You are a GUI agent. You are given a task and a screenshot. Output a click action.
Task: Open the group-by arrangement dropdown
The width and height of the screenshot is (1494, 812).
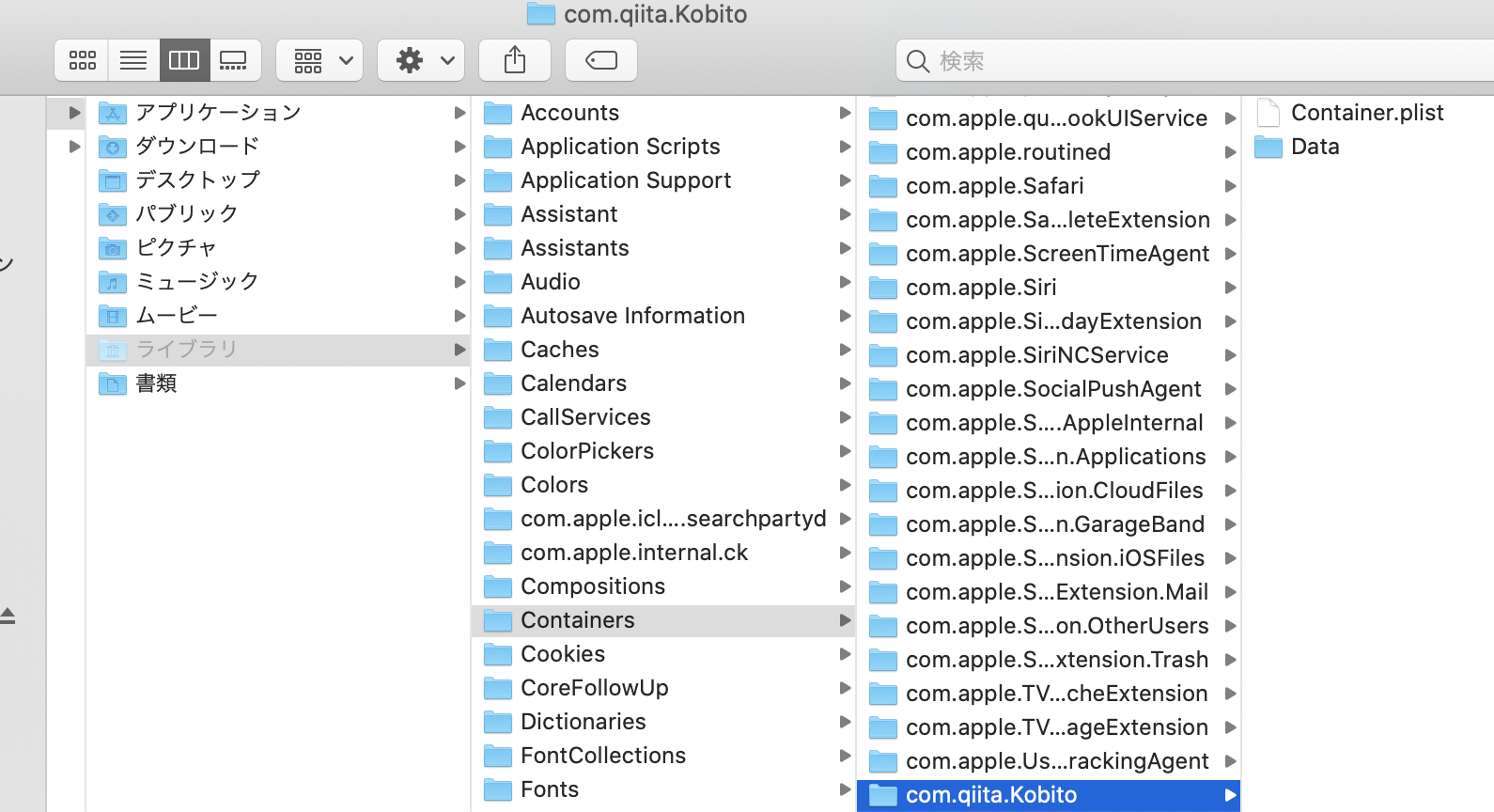pos(319,60)
